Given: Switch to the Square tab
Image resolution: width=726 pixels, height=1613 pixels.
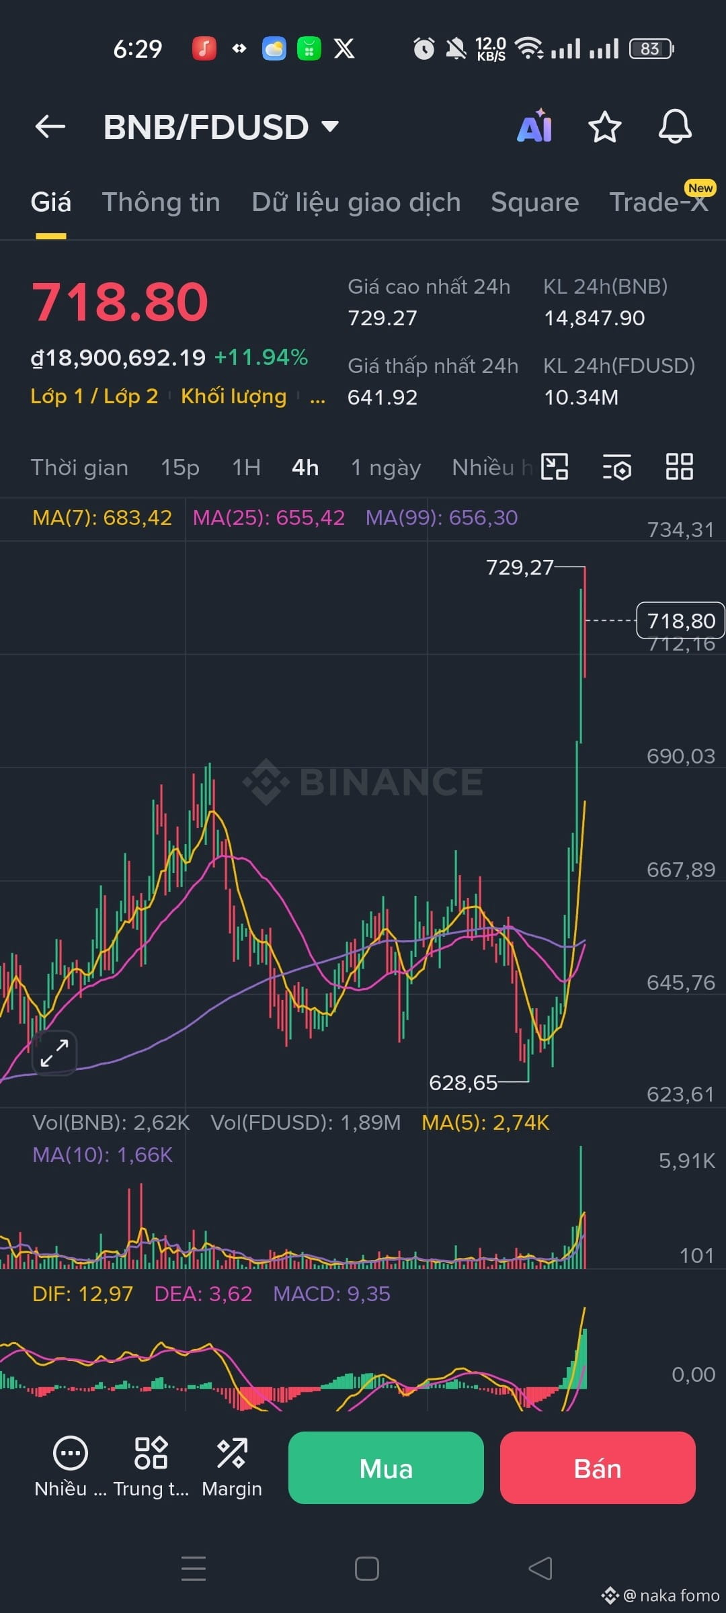Looking at the screenshot, I should [x=534, y=202].
